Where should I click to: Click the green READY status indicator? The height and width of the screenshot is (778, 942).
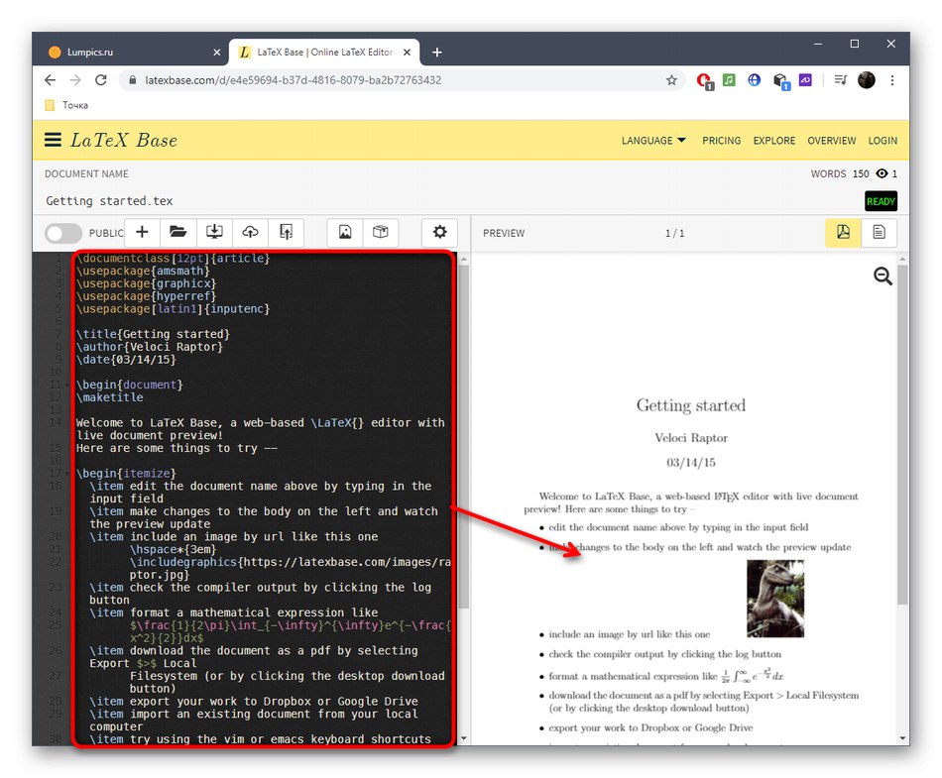880,201
